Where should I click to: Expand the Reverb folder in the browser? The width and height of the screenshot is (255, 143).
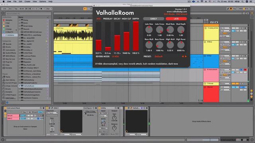pyautogui.click(x=20, y=29)
